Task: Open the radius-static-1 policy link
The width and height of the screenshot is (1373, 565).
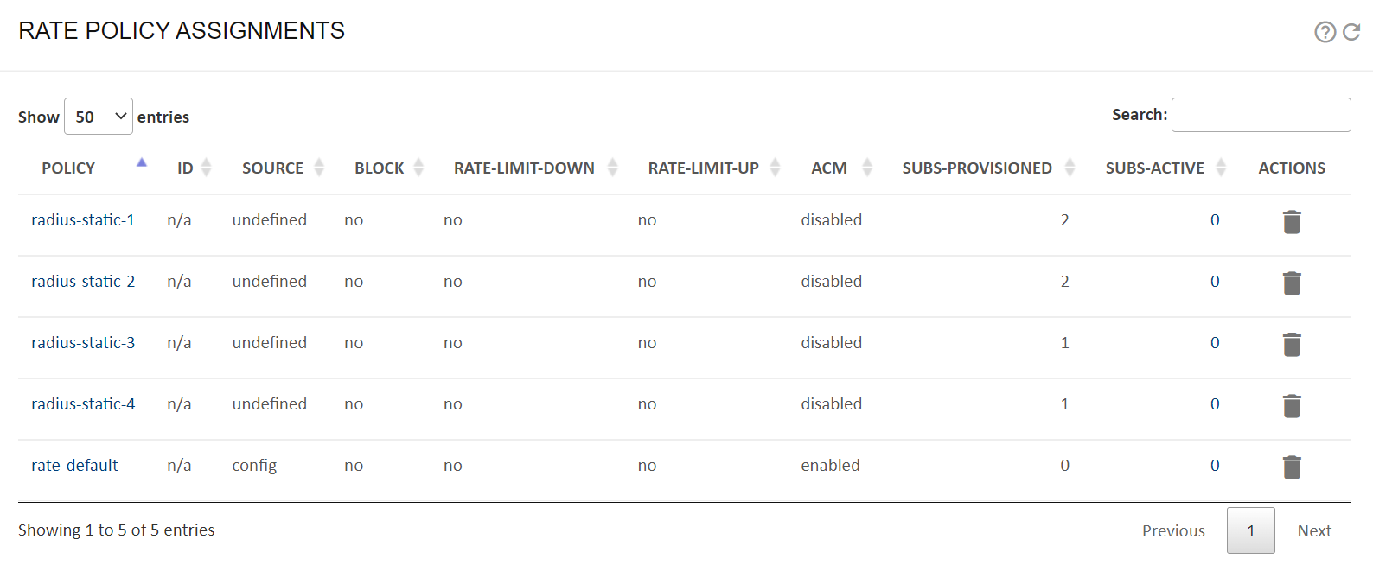Action: (x=83, y=220)
